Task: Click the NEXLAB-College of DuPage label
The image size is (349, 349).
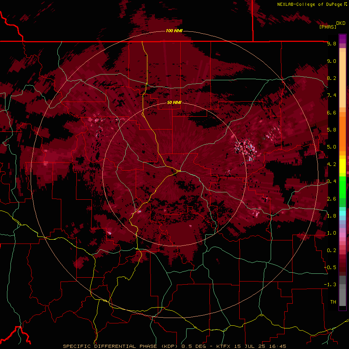Action: pyautogui.click(x=309, y=4)
